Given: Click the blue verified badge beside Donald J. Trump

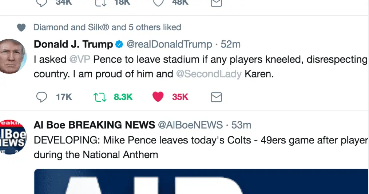Looking at the screenshot, I should click(119, 45).
